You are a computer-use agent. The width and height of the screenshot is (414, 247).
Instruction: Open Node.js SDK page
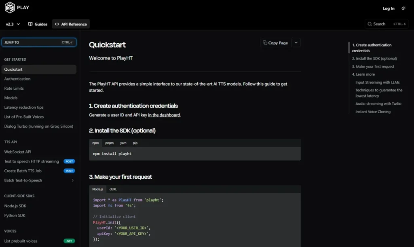(15, 206)
